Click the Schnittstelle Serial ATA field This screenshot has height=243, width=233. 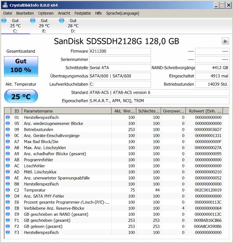tap(120, 68)
